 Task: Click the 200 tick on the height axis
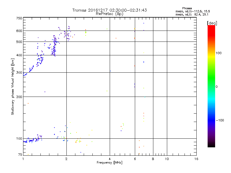pyautogui.click(x=19, y=97)
